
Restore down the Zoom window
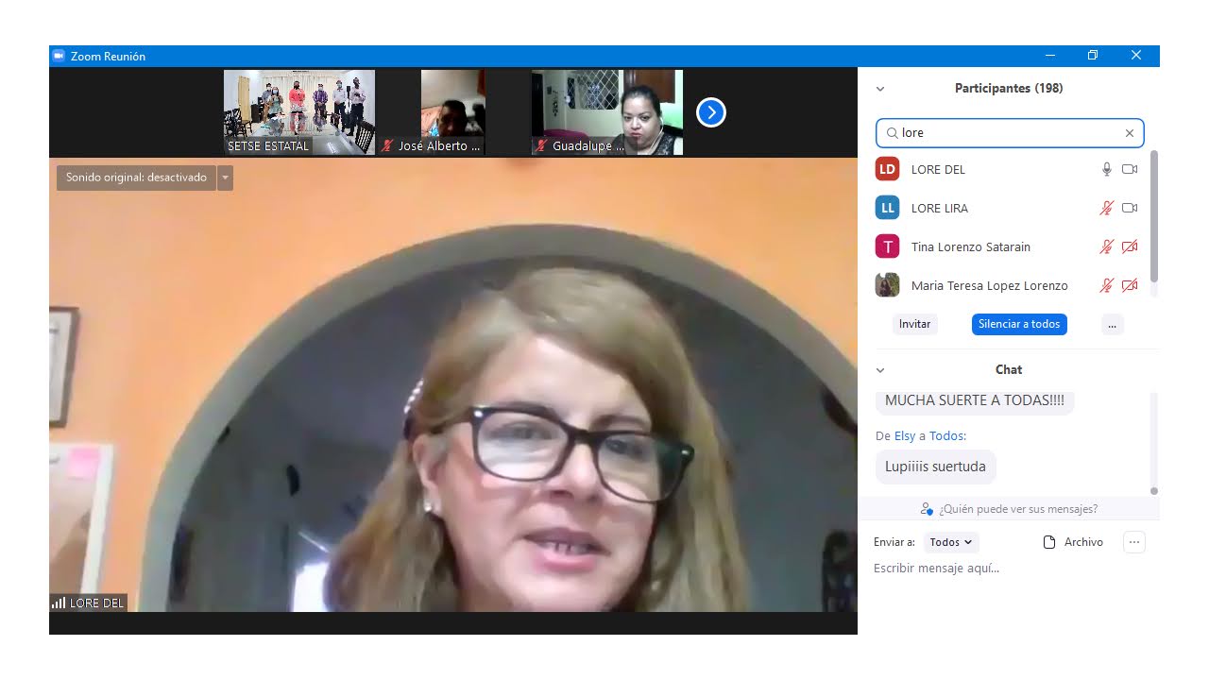1092,56
